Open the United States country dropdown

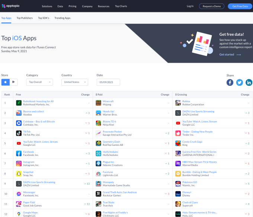point(74,82)
